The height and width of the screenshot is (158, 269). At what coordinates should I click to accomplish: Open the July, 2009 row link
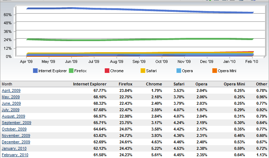click(11, 110)
